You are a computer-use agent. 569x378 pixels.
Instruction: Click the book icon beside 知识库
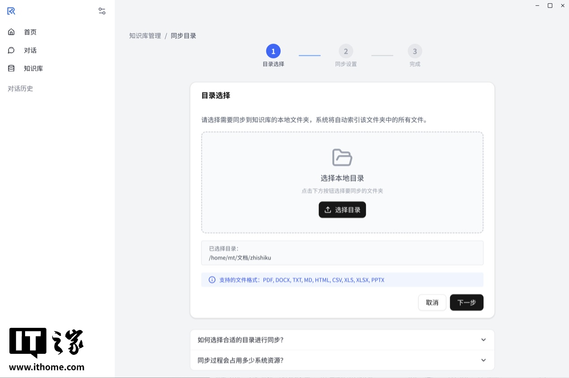point(11,68)
